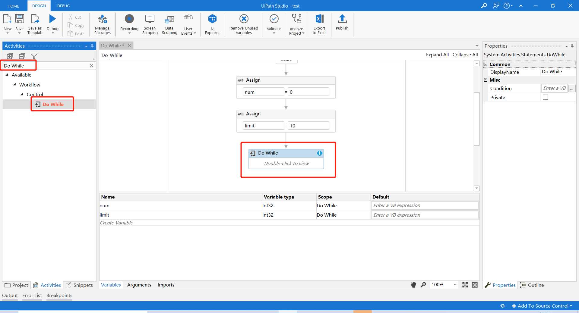The height and width of the screenshot is (313, 579).
Task: Open the Imports tab
Action: point(166,285)
